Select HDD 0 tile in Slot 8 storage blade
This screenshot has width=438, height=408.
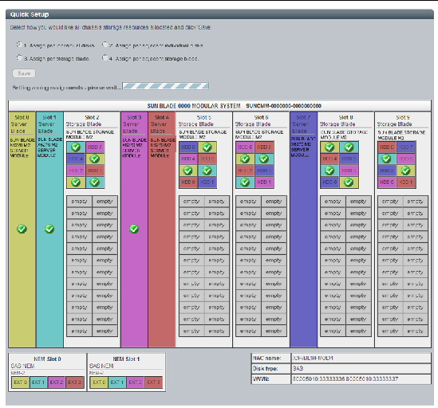tap(329, 182)
